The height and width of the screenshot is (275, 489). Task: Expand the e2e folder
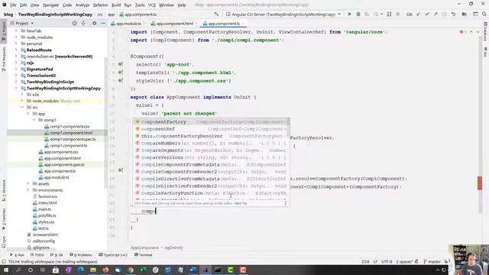pyautogui.click(x=22, y=95)
